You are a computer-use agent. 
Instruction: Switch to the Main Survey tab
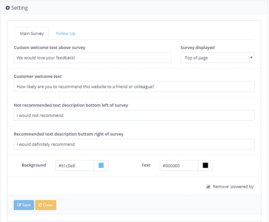(x=32, y=34)
